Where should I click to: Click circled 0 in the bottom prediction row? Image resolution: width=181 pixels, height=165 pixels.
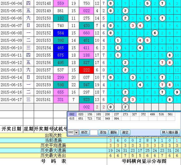coord(111,107)
